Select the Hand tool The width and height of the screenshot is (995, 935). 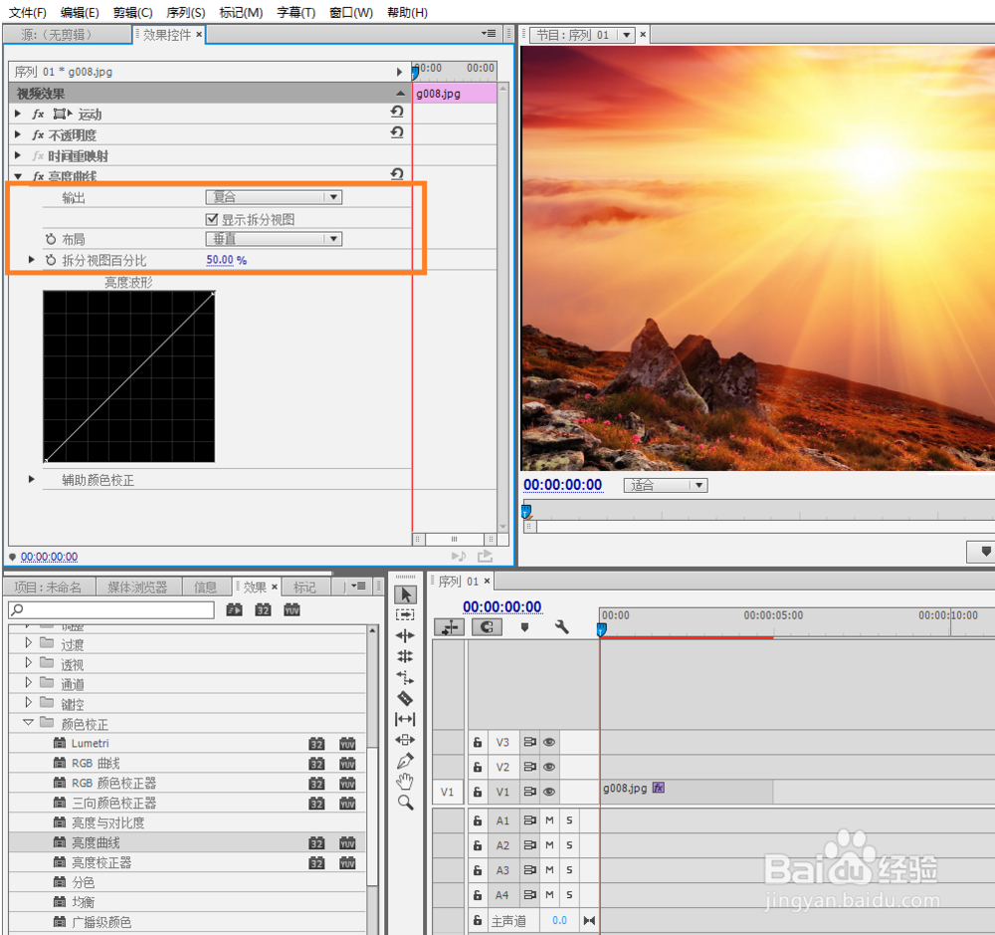[x=405, y=782]
